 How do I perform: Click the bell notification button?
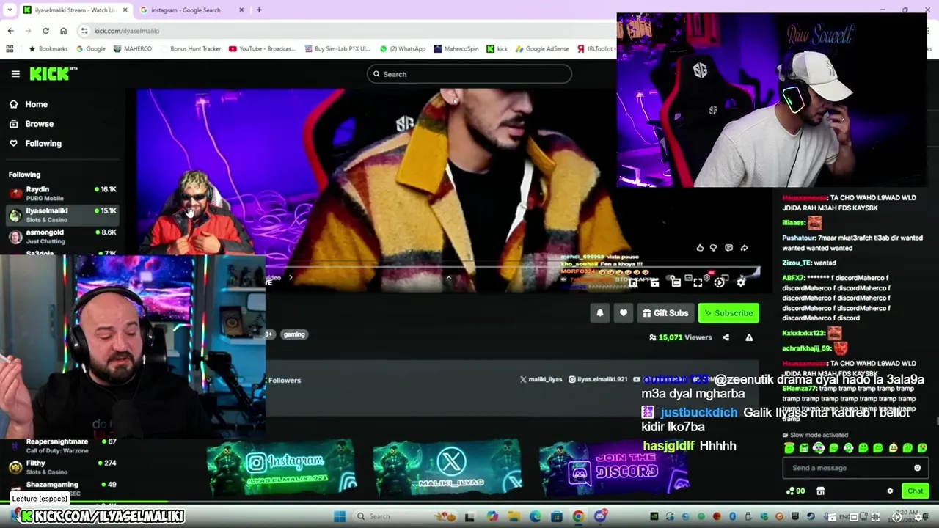[x=599, y=313]
